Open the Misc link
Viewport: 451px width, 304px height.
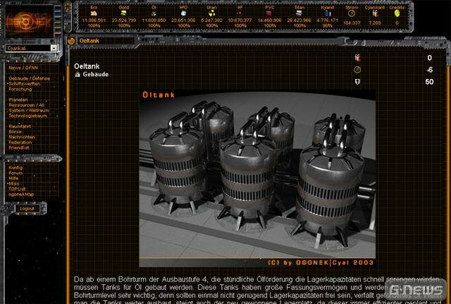click(x=14, y=183)
